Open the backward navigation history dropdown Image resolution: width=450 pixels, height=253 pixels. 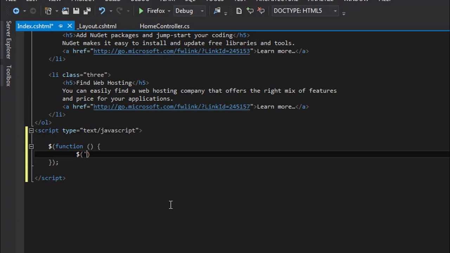(x=24, y=11)
